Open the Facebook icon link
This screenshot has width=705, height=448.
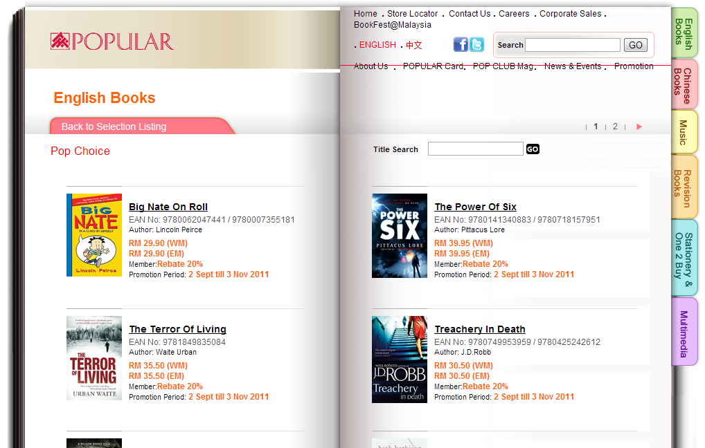pyautogui.click(x=461, y=44)
